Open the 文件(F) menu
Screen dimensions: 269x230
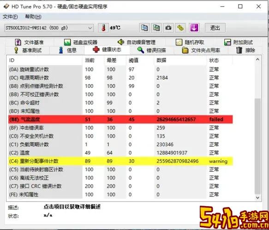tap(10, 17)
